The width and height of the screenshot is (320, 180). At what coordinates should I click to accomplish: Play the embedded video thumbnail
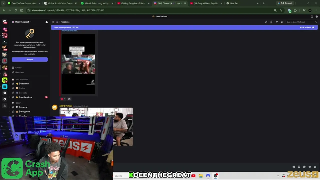click(x=78, y=64)
